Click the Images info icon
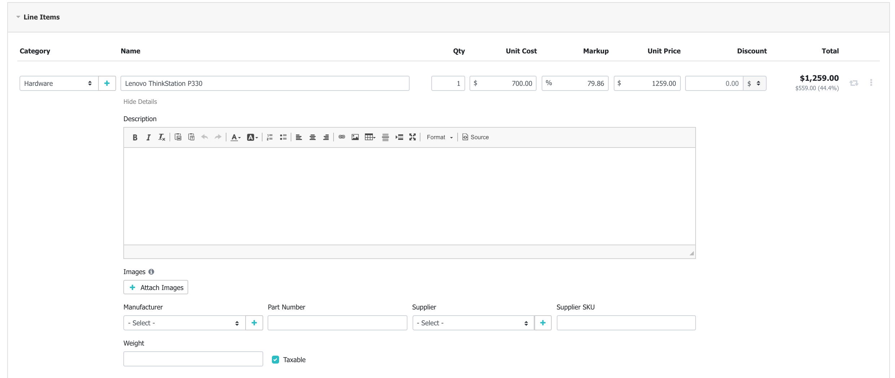895x378 pixels. point(151,272)
